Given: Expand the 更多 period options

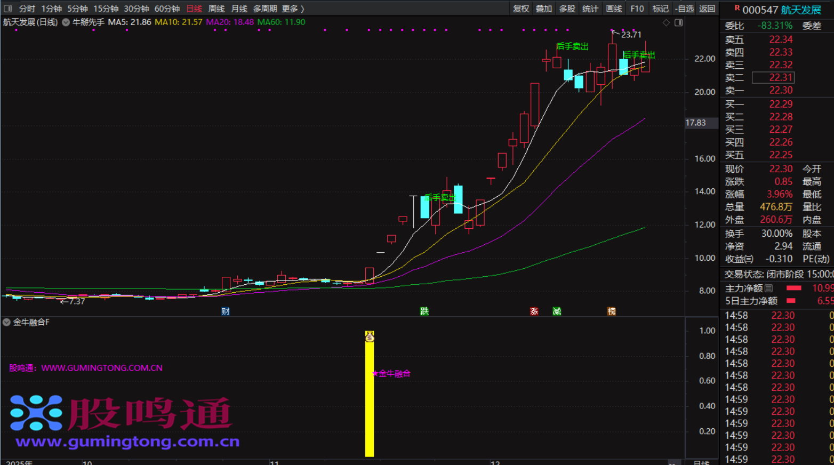Looking at the screenshot, I should coord(293,9).
